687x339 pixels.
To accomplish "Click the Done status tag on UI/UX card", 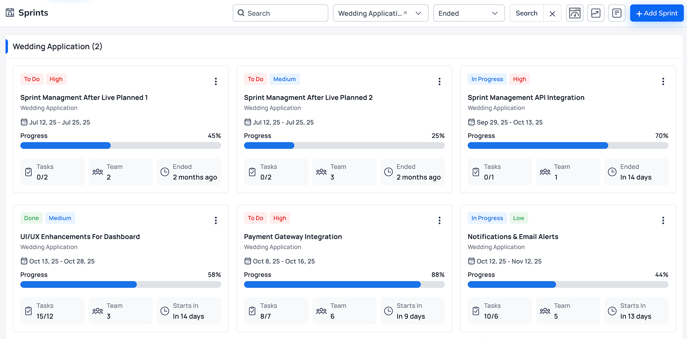I will click(x=31, y=218).
